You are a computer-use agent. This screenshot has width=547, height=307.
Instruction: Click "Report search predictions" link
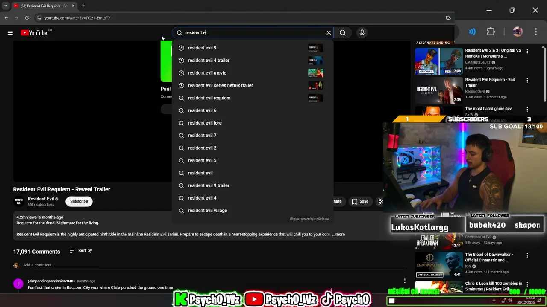click(x=309, y=219)
